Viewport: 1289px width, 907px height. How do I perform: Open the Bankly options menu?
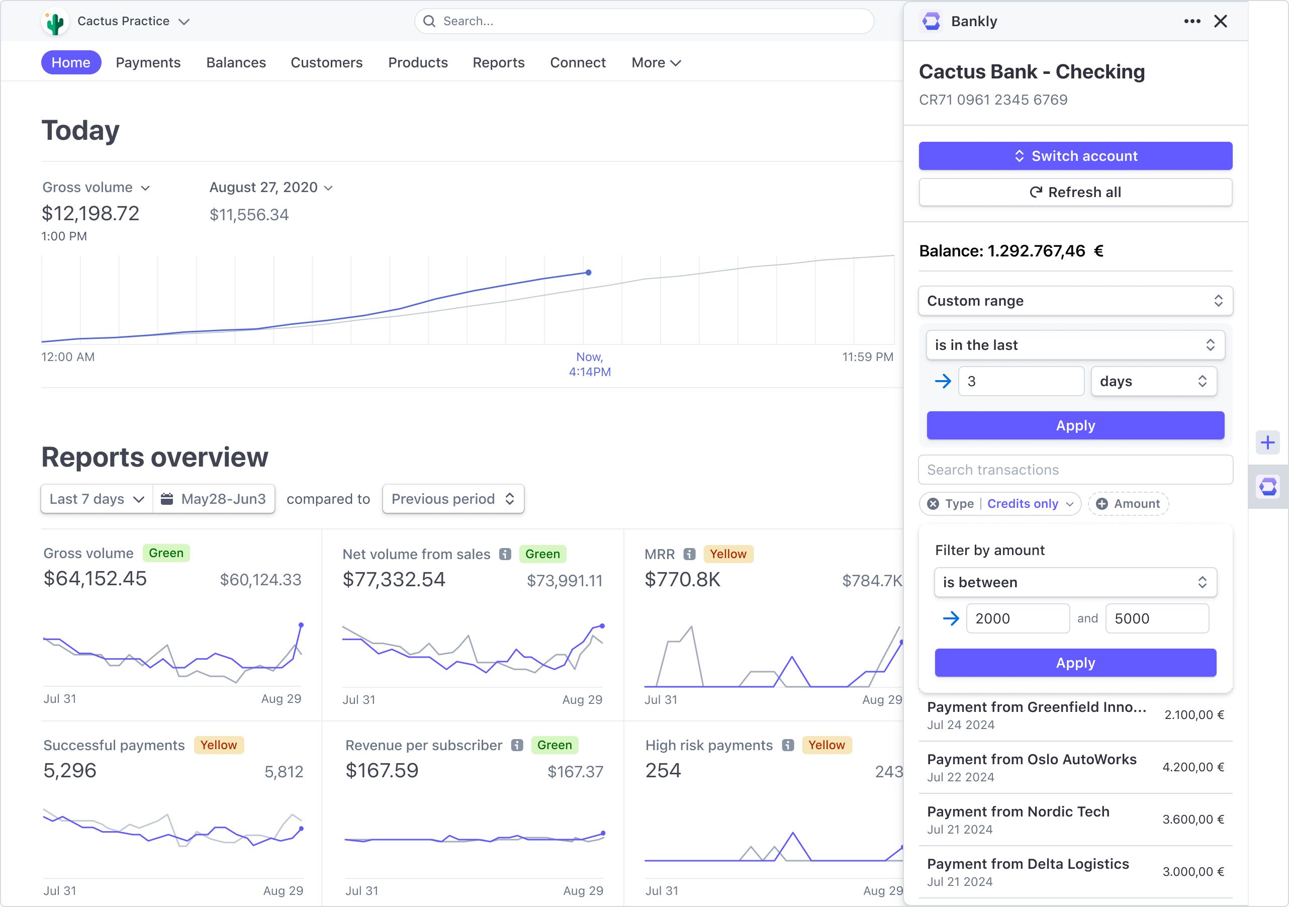[x=1191, y=21]
